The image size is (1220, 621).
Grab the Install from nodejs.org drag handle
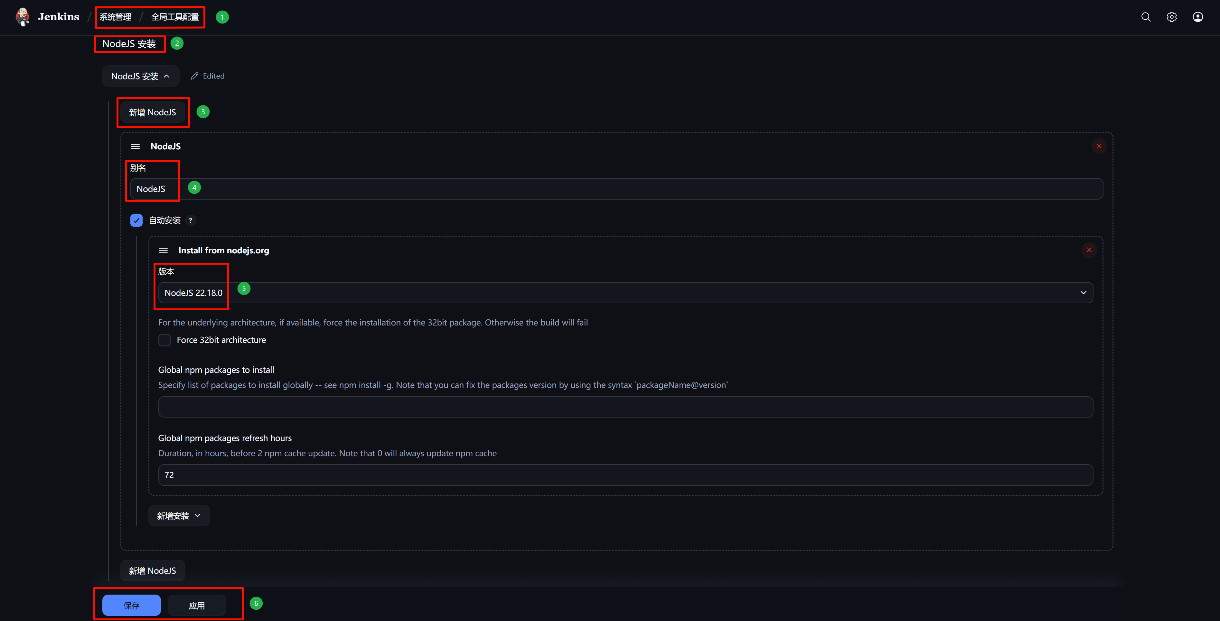(164, 250)
